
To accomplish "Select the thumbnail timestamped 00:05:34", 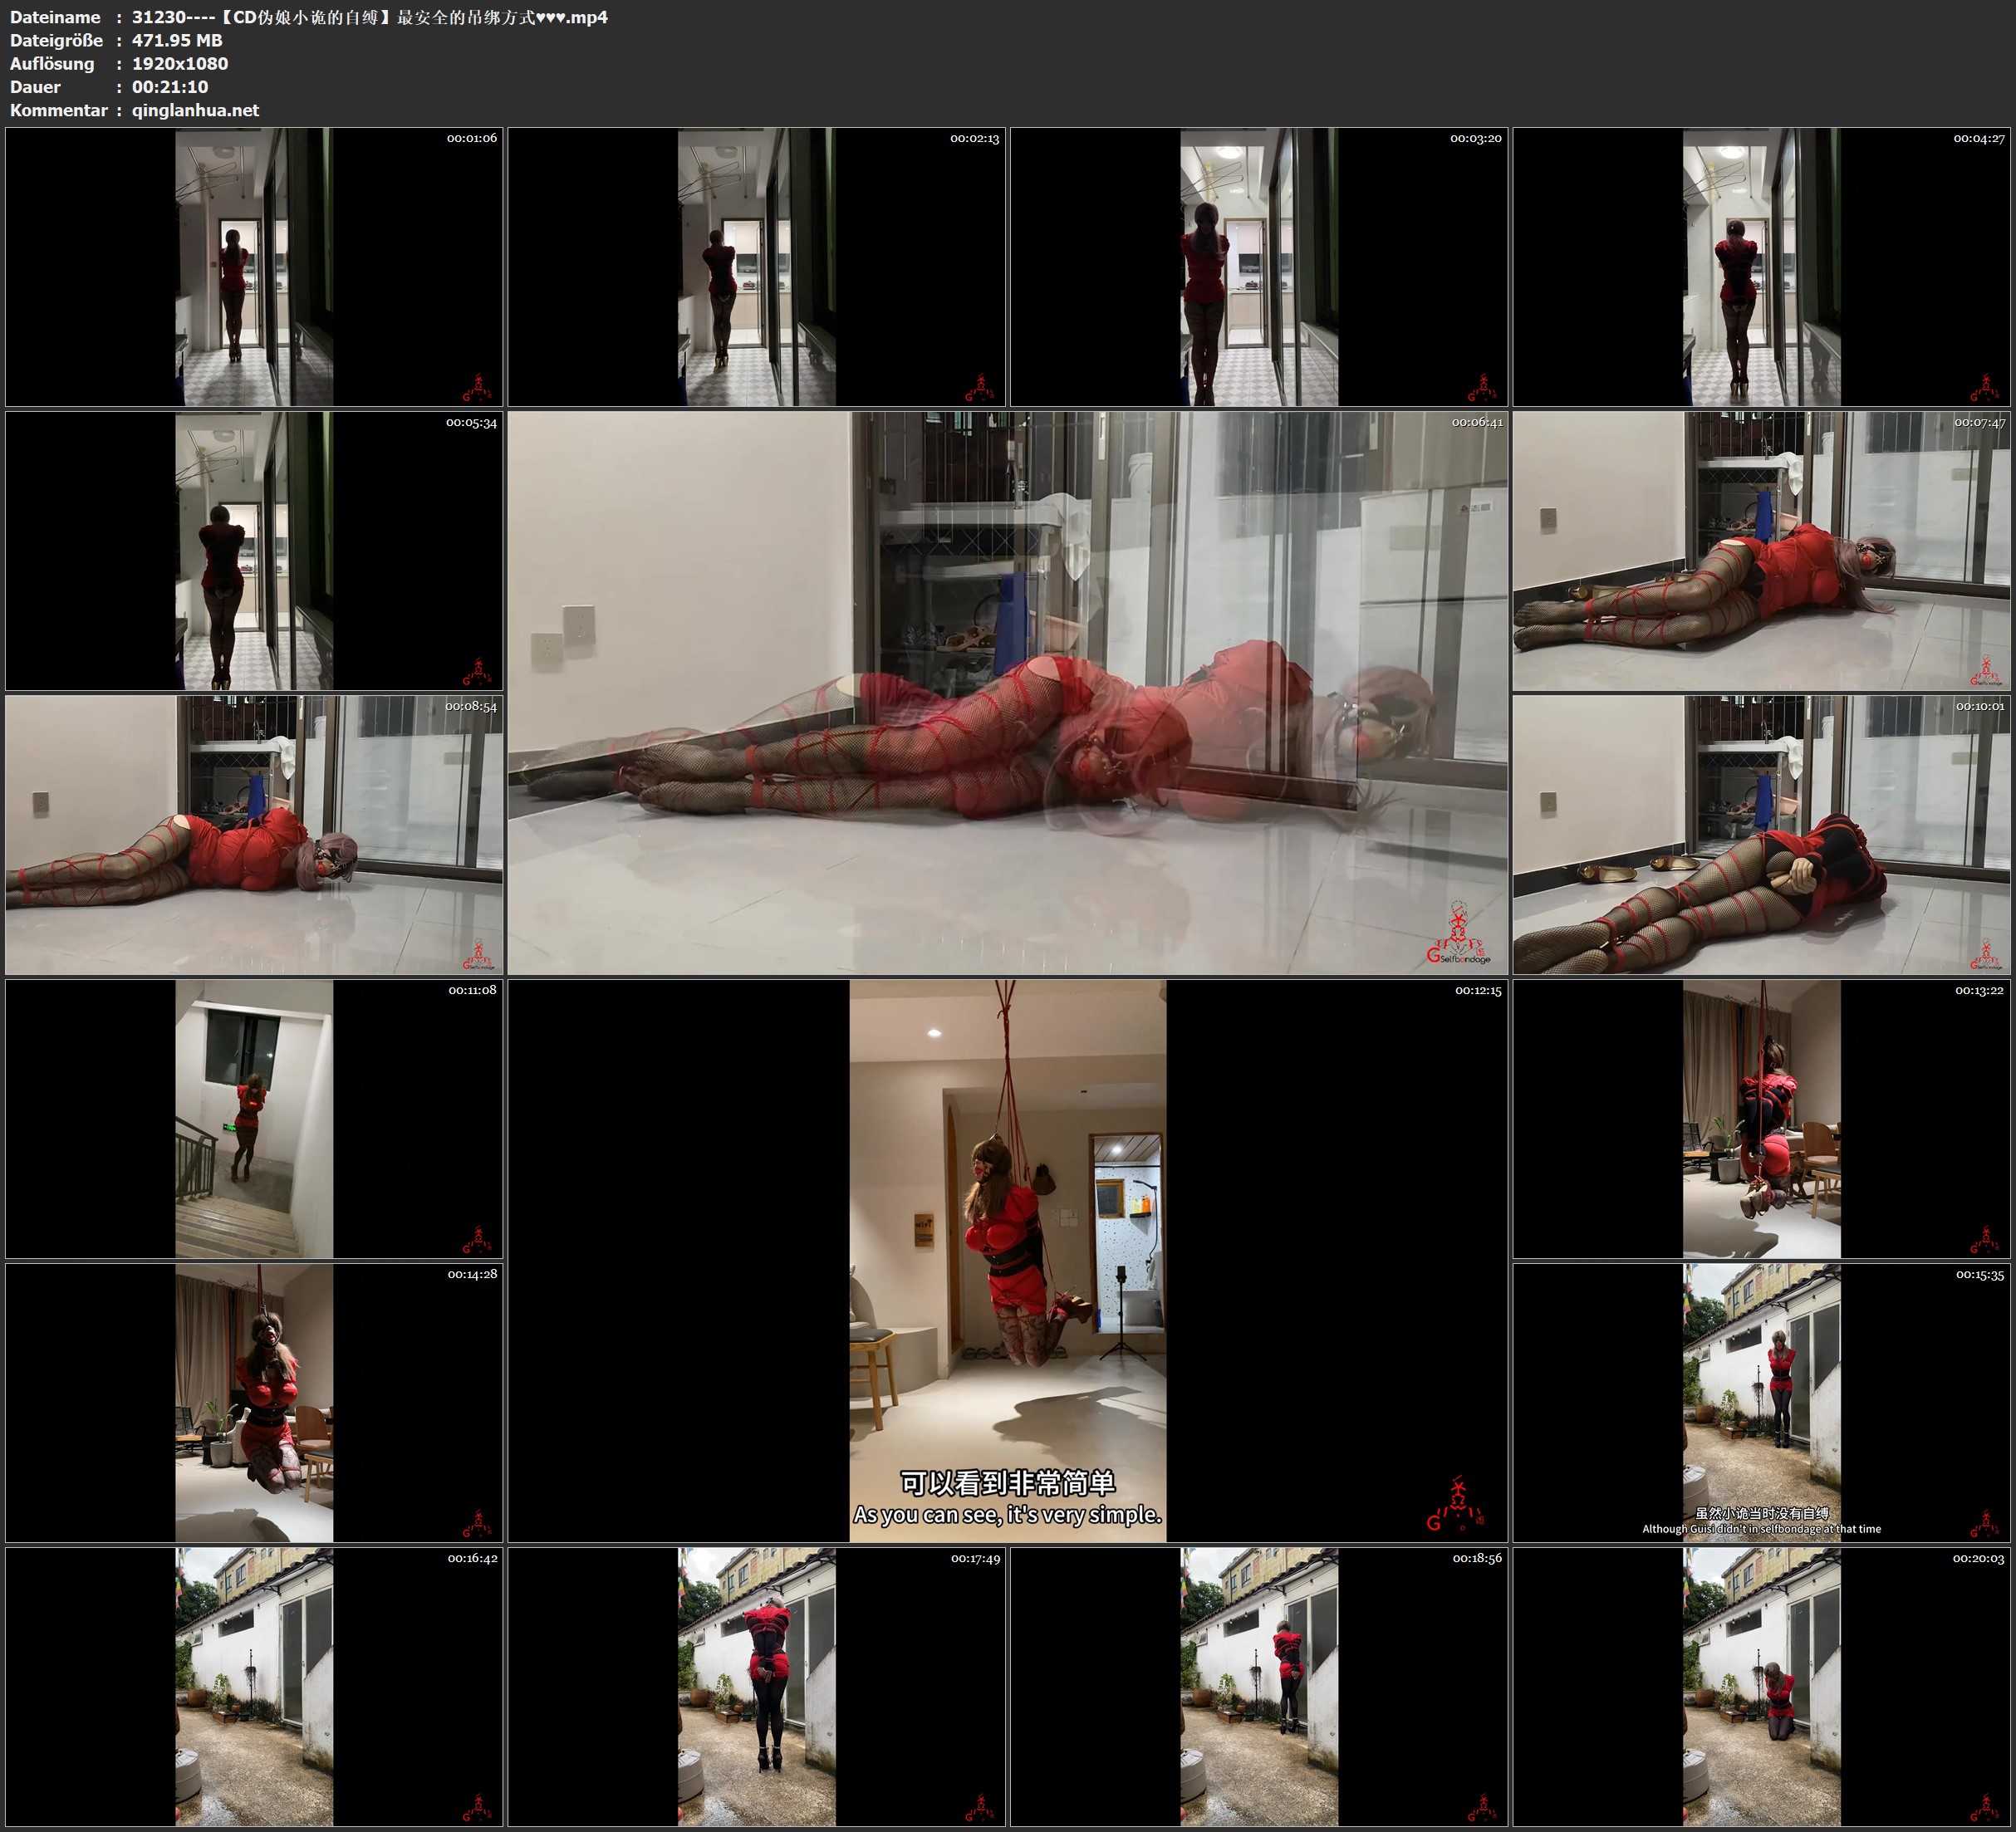I will click(254, 550).
